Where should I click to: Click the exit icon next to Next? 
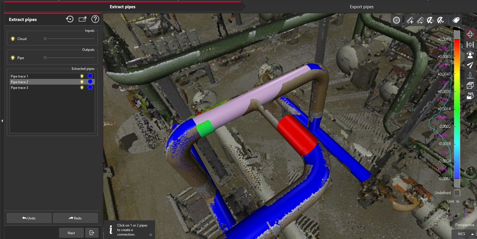(x=92, y=233)
